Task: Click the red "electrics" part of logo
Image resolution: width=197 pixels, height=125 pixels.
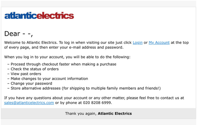Action: point(55,16)
